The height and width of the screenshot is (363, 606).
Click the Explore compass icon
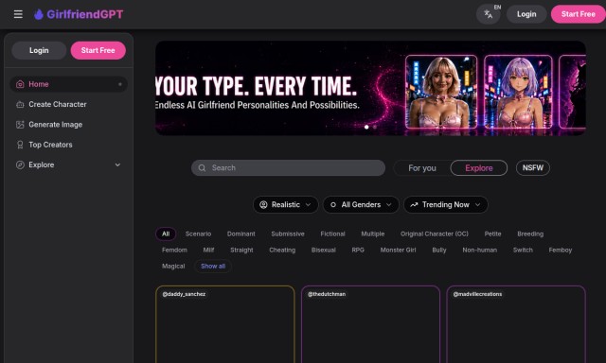[20, 164]
